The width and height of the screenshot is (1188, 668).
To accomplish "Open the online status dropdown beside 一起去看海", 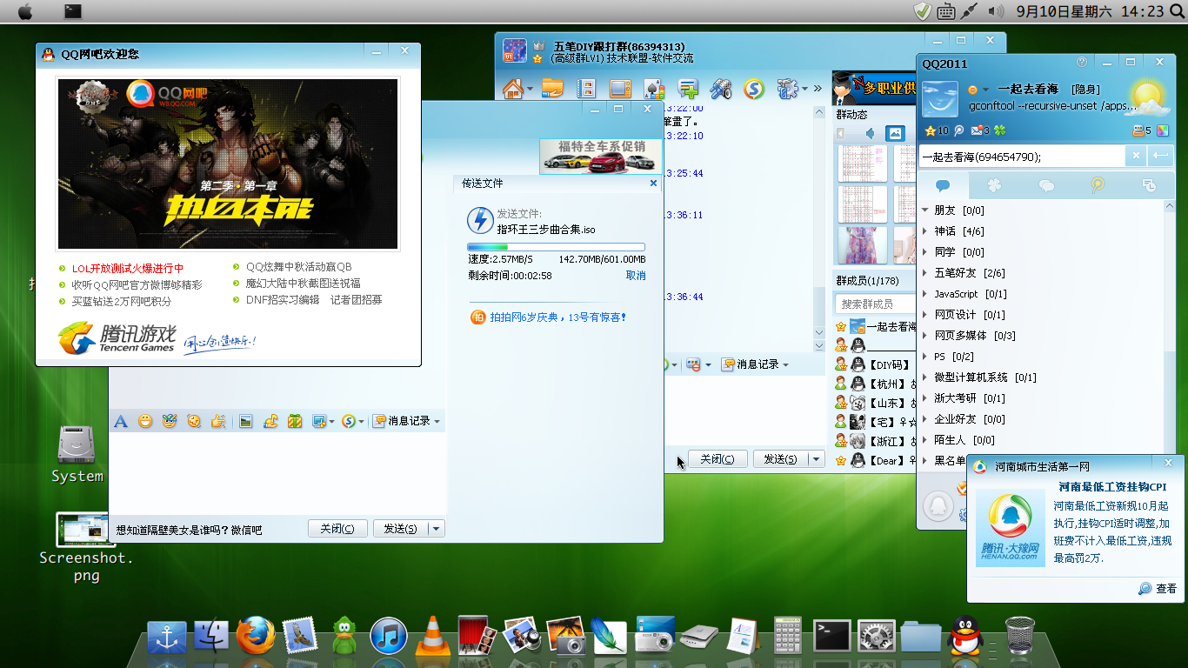I will [x=978, y=90].
